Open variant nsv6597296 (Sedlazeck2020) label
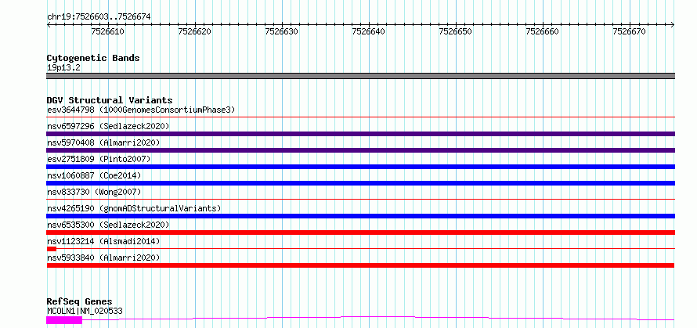 pos(108,126)
